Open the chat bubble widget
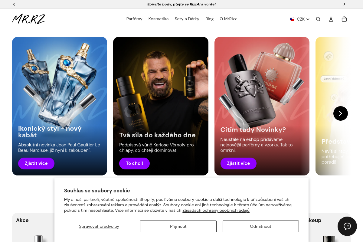Screen dimensions: 363x242 tap(347, 226)
